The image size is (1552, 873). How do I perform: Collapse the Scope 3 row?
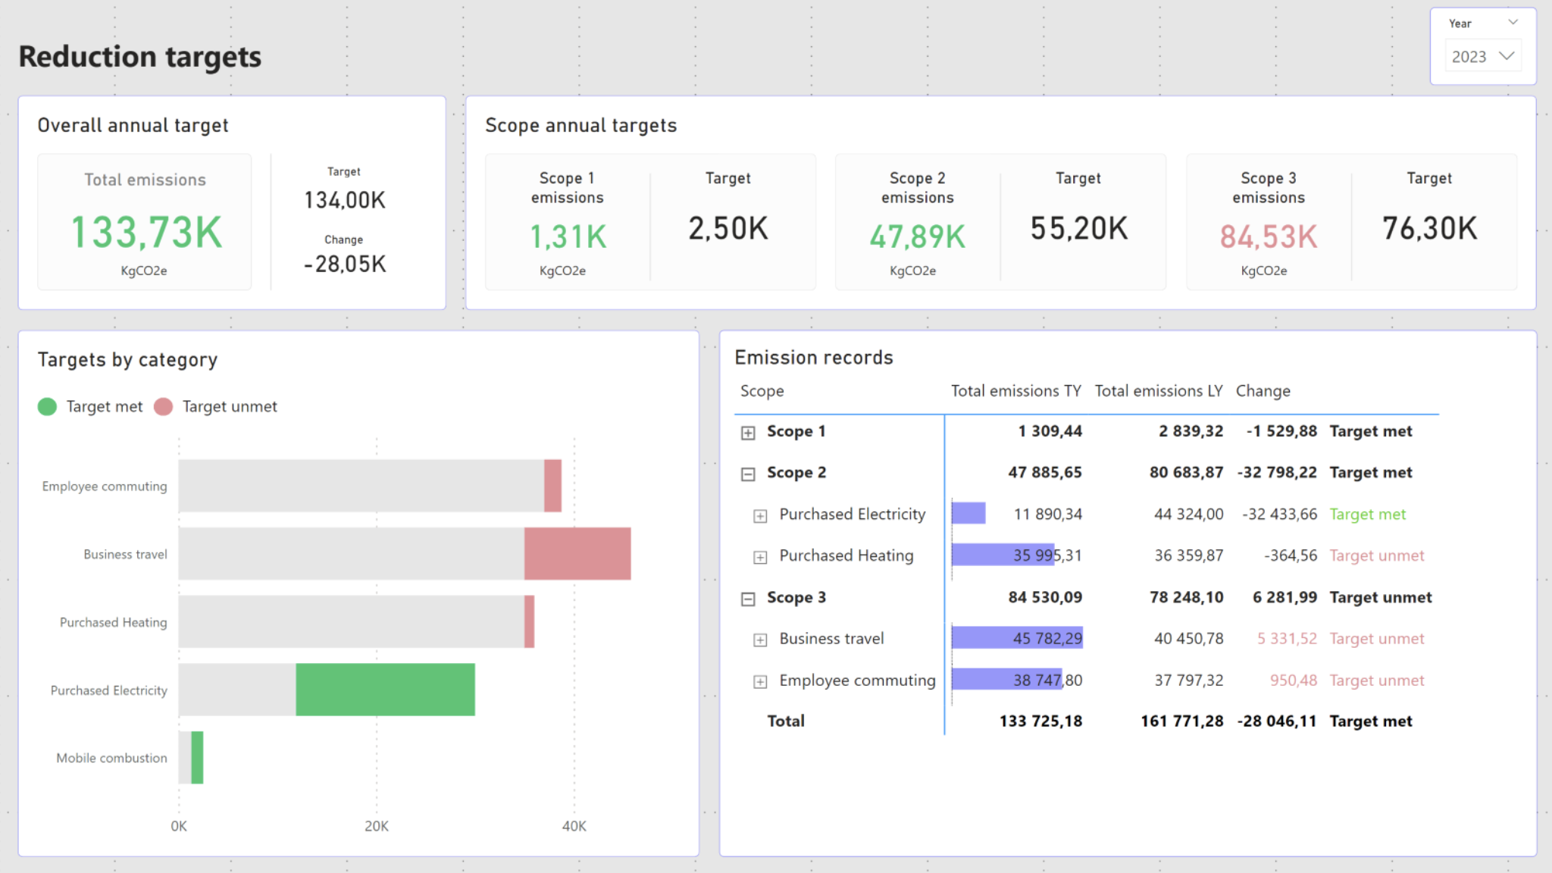point(748,599)
